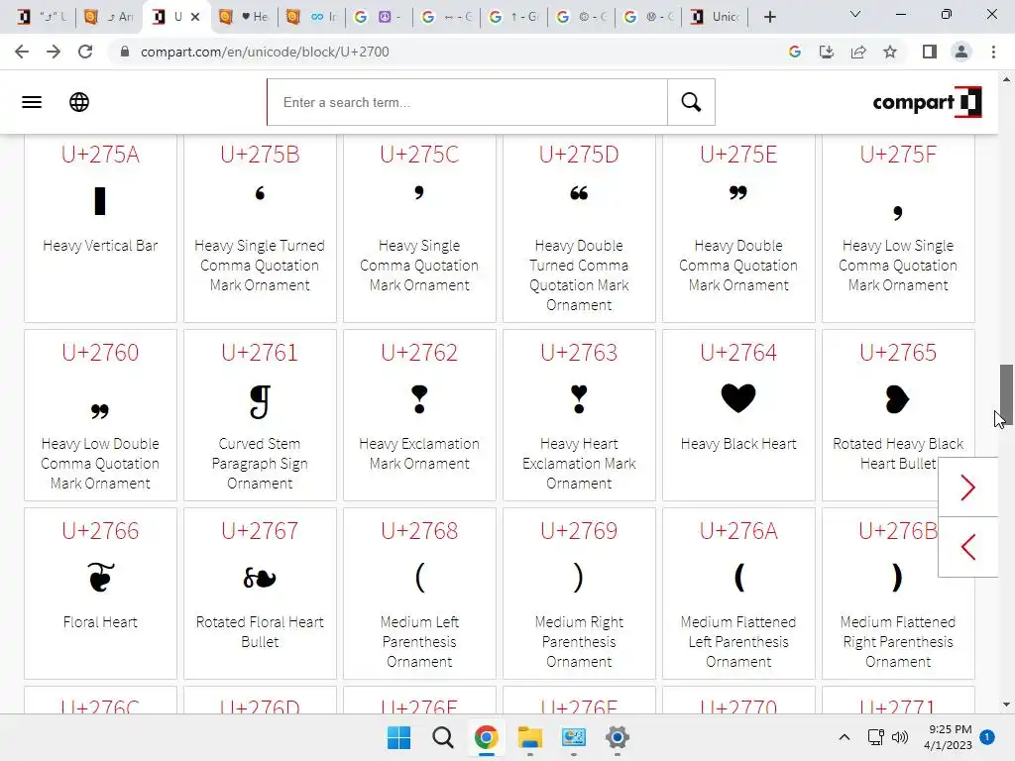1015x761 pixels.
Task: Click the Heavy Heart Exclamation Mark glyph
Action: coord(579,398)
